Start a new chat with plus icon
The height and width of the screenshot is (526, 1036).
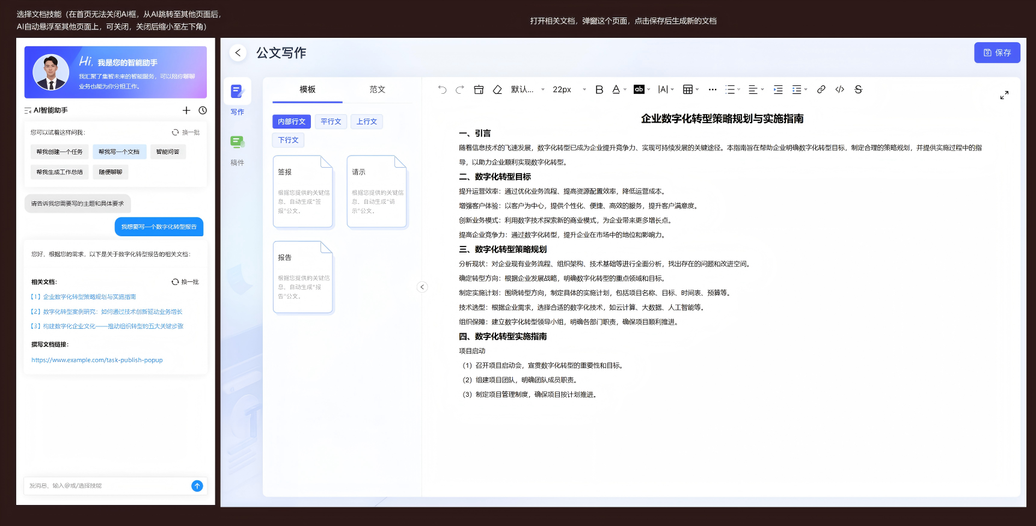click(x=186, y=111)
